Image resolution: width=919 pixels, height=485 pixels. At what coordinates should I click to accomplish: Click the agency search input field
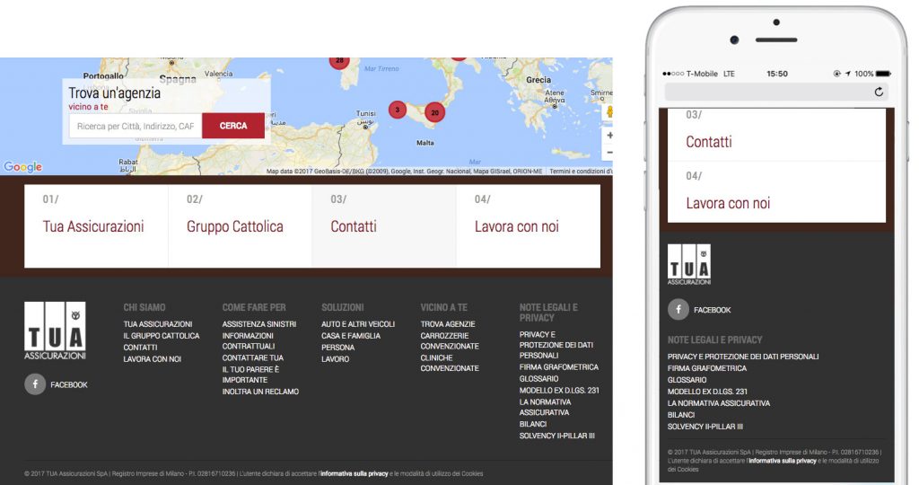click(x=136, y=126)
